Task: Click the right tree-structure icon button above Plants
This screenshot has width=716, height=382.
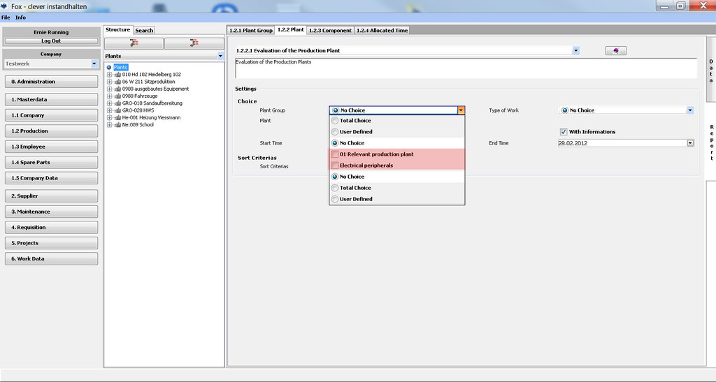Action: (194, 43)
